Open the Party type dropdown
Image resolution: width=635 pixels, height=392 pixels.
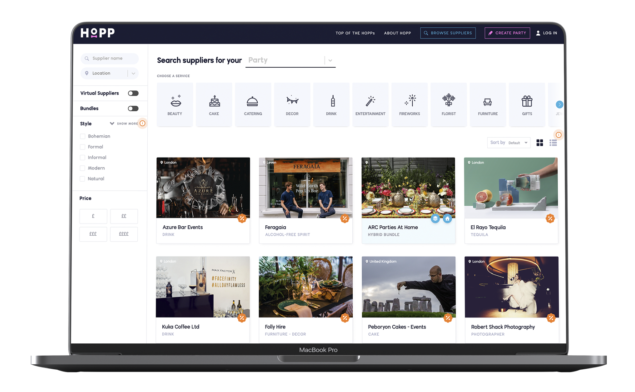click(x=290, y=60)
